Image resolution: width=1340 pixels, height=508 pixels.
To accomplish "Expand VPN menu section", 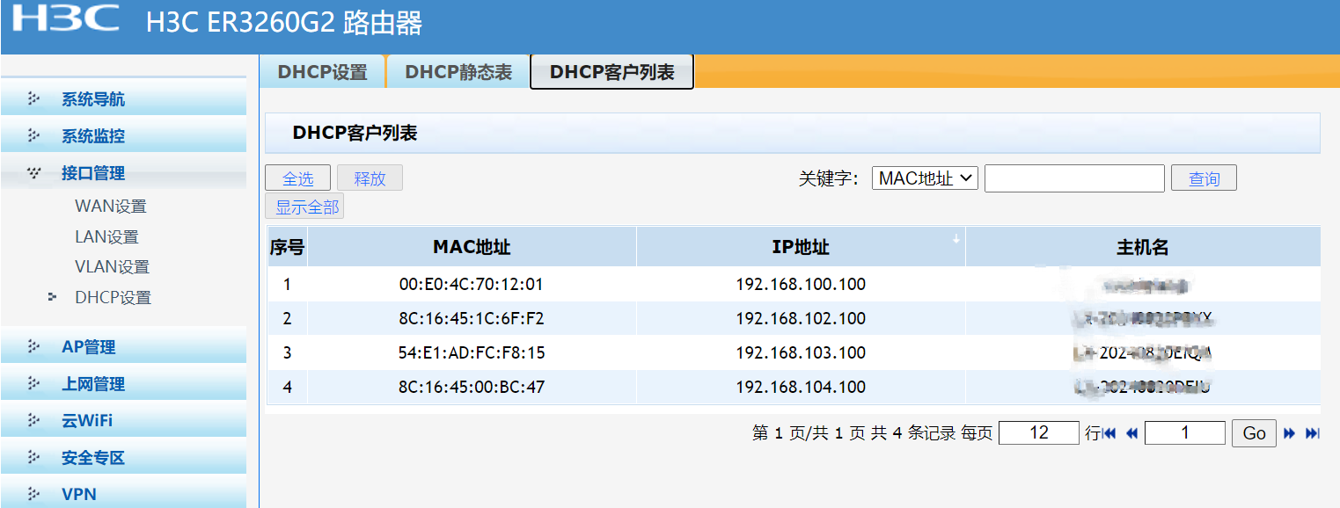I will pyautogui.click(x=124, y=494).
